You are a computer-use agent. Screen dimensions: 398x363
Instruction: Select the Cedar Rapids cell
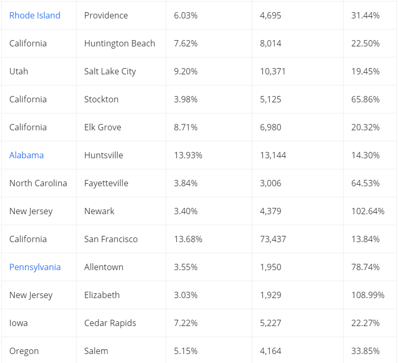109,323
